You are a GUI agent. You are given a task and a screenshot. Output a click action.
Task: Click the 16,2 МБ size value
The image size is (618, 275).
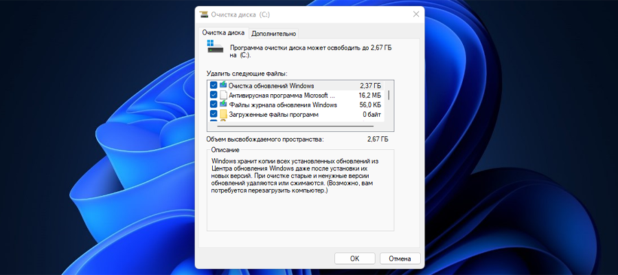point(369,95)
